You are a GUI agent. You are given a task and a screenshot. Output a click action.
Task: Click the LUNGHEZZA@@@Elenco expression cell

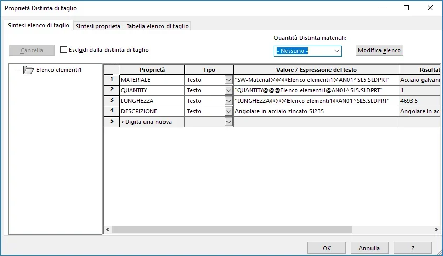316,101
